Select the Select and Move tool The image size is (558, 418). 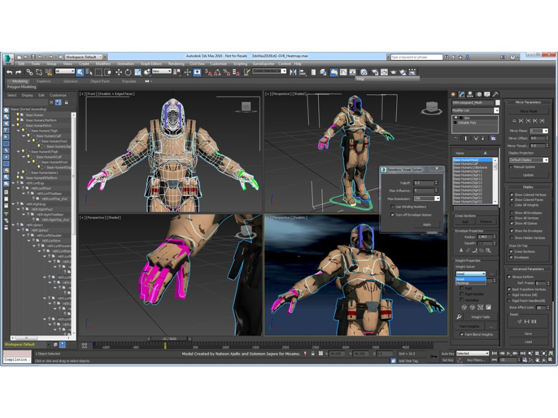click(x=118, y=72)
